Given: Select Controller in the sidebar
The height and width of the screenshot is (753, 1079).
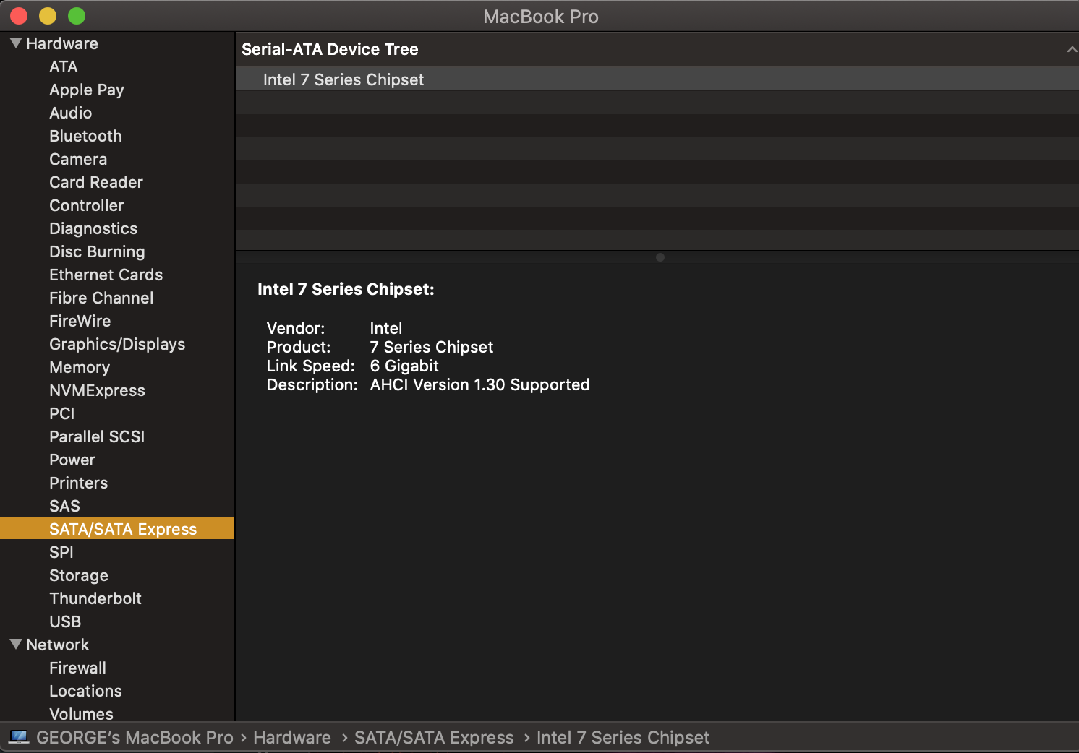Looking at the screenshot, I should (x=87, y=205).
